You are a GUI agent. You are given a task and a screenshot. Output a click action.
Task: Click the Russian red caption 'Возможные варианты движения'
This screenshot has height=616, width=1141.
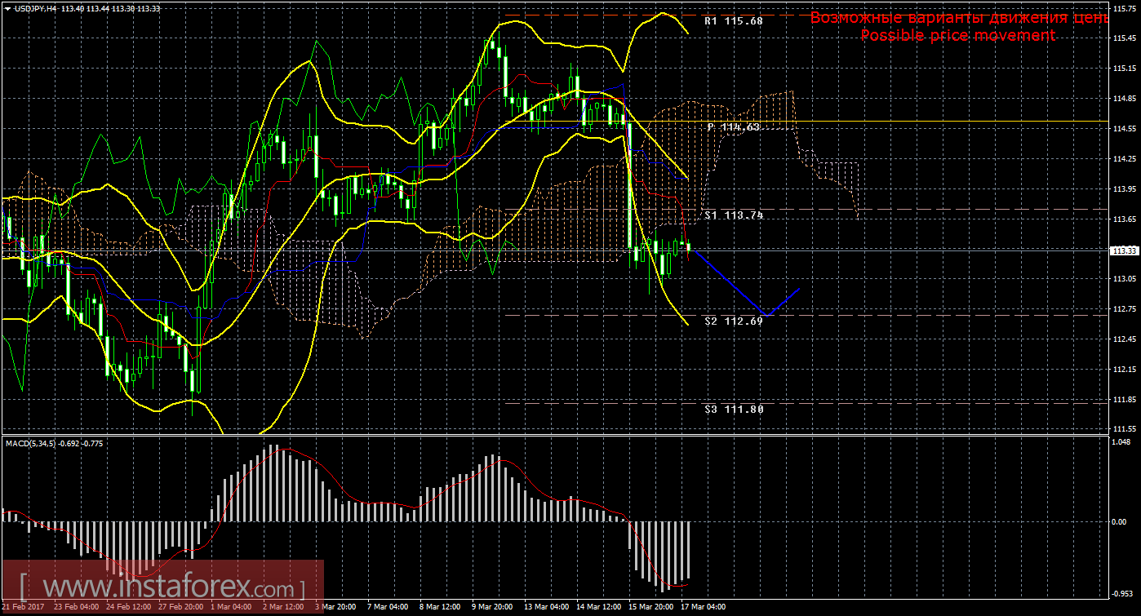pos(939,18)
